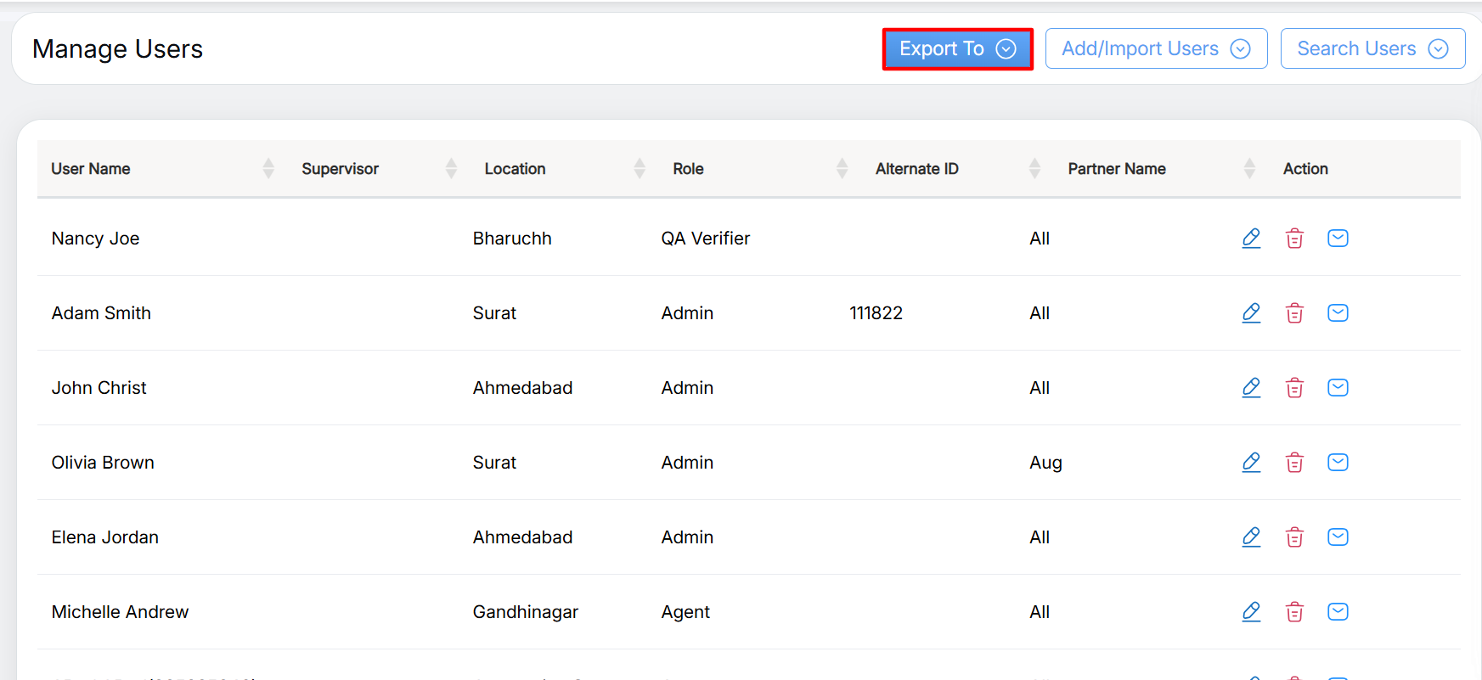Image resolution: width=1482 pixels, height=680 pixels.
Task: Toggle sort arrows on Location column
Action: pyautogui.click(x=640, y=169)
